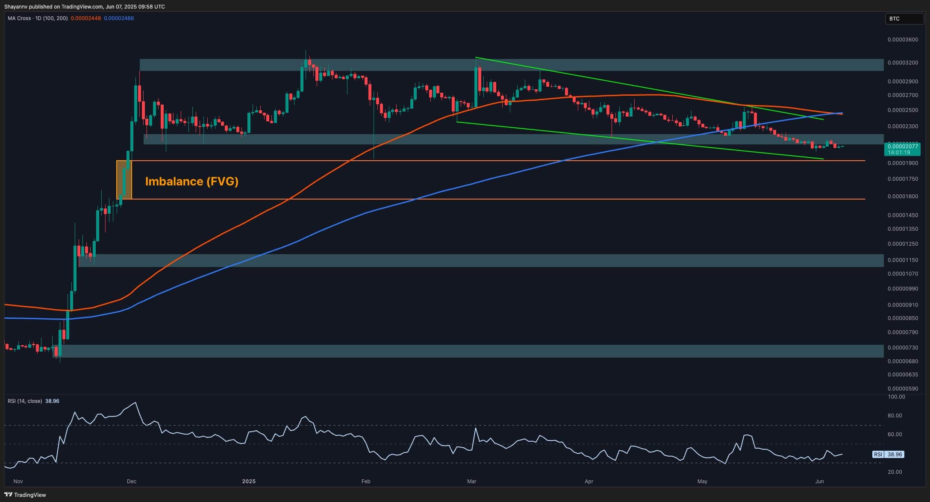Click the Dec label on time axis

[131, 481]
